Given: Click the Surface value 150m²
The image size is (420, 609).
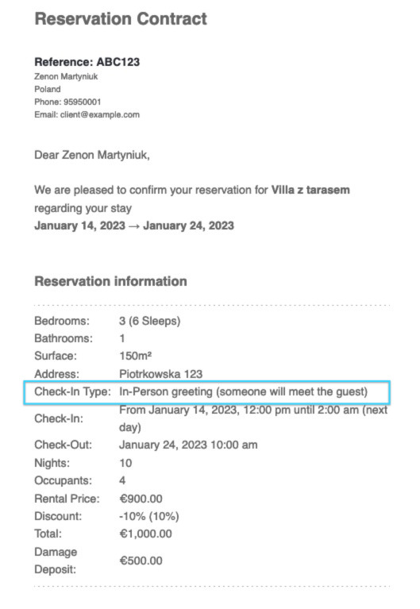Looking at the screenshot, I should point(136,356).
